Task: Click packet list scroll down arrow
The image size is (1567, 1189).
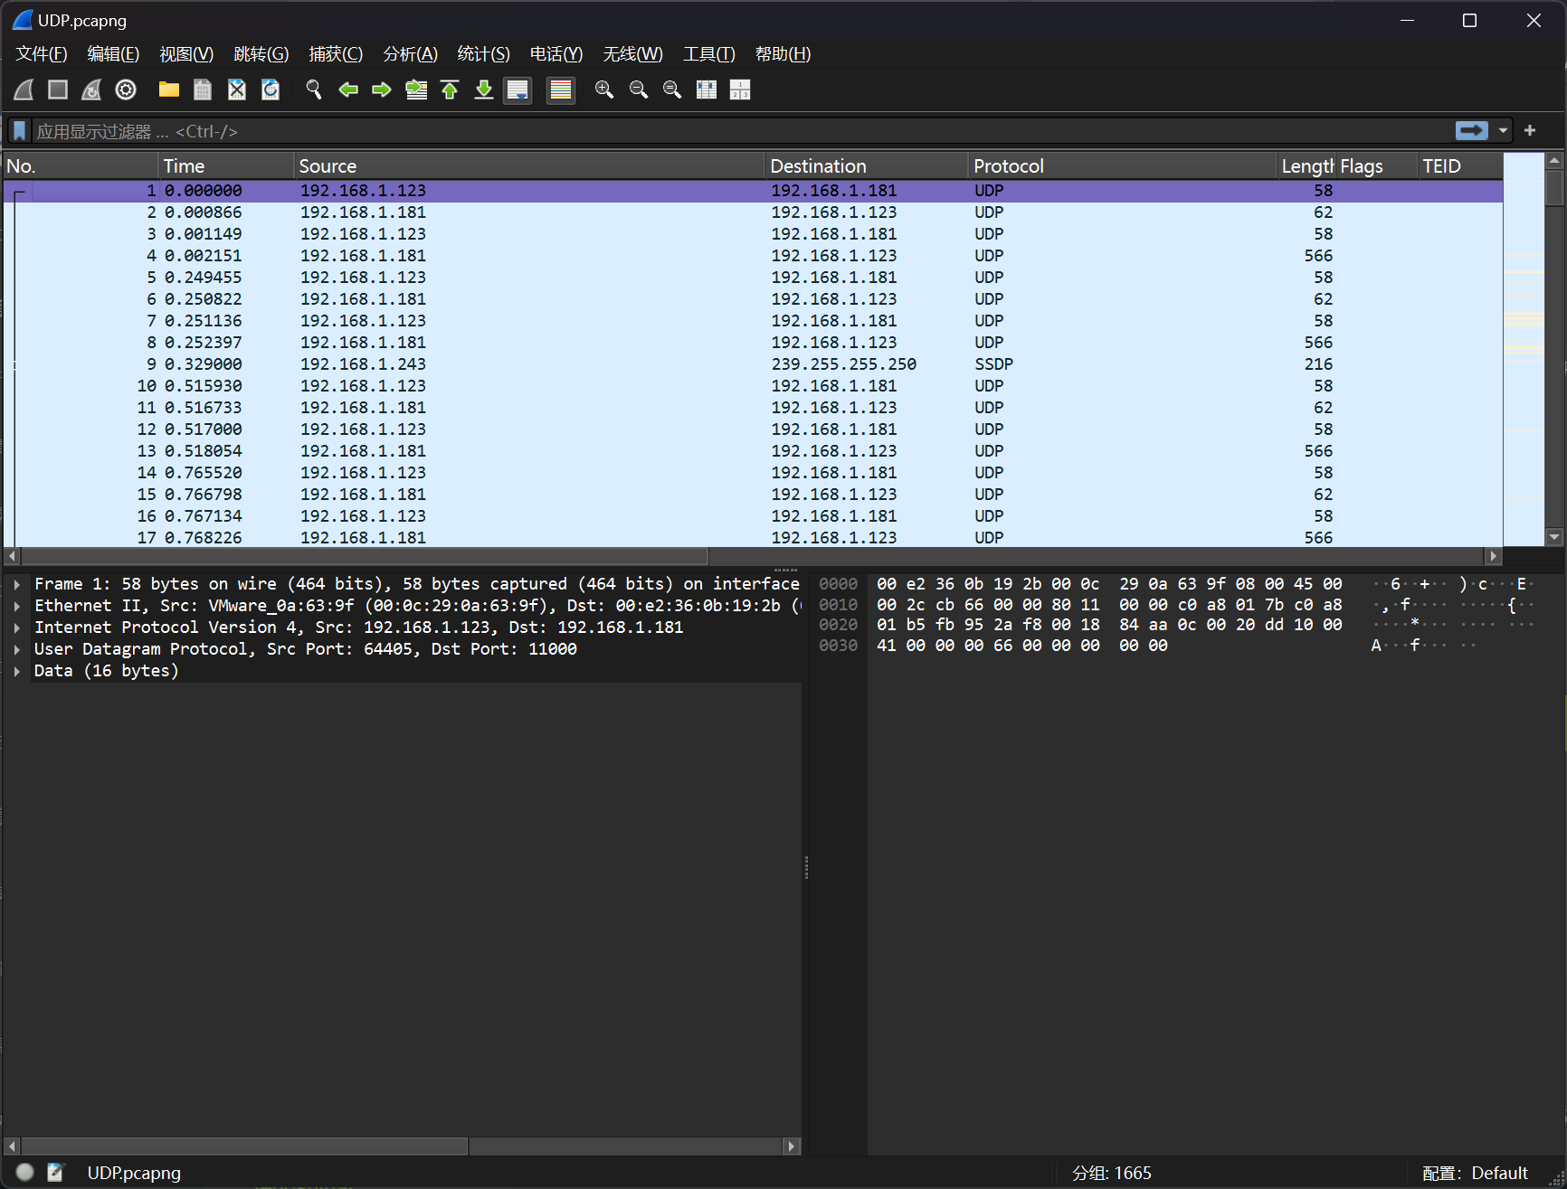Action: tap(1555, 537)
